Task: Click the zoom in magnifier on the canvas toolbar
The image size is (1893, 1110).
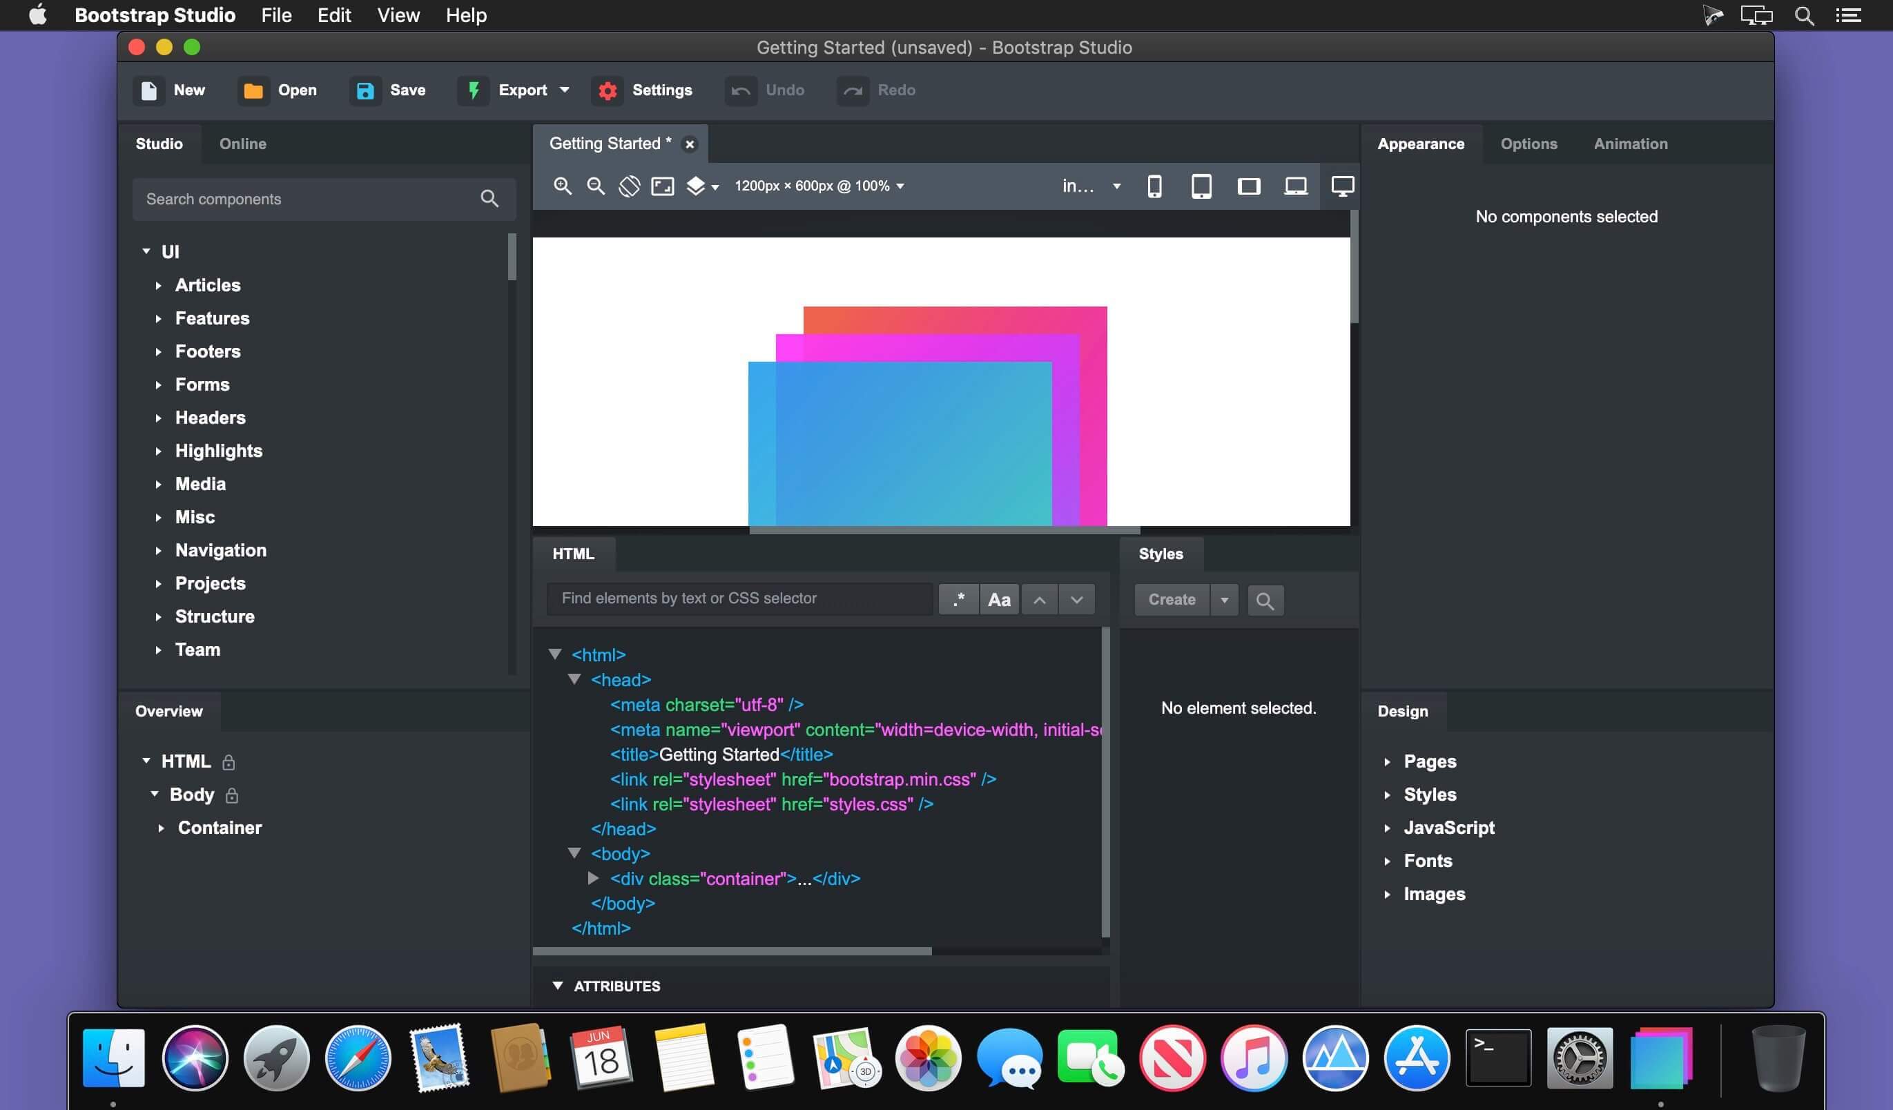Action: 563,186
